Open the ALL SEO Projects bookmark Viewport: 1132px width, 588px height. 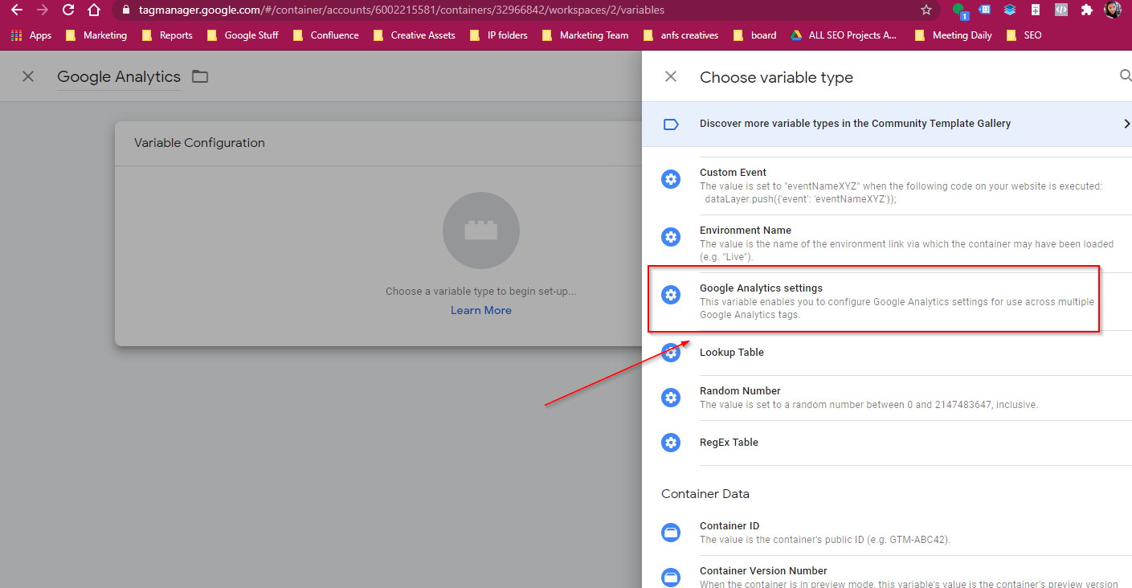(x=844, y=35)
